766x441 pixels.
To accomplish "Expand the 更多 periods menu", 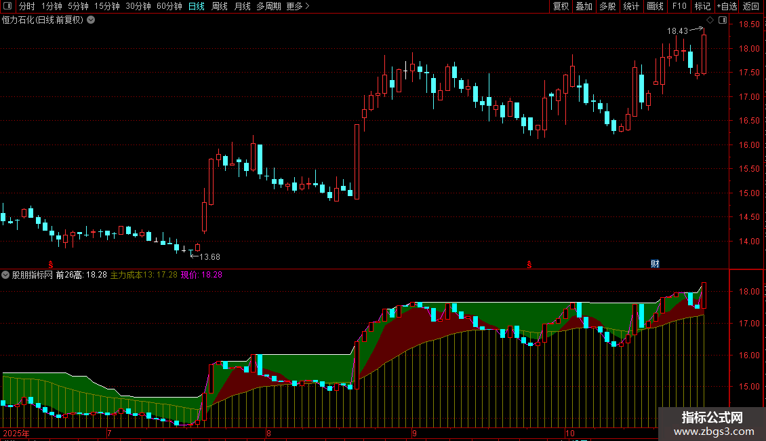I will tap(298, 6).
